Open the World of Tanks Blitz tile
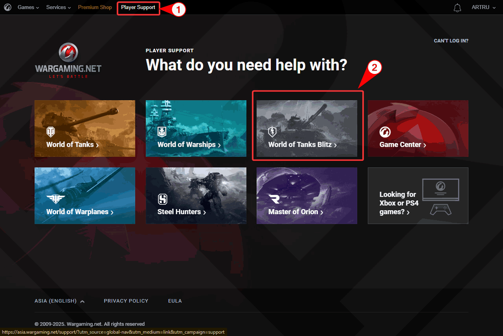 point(307,129)
